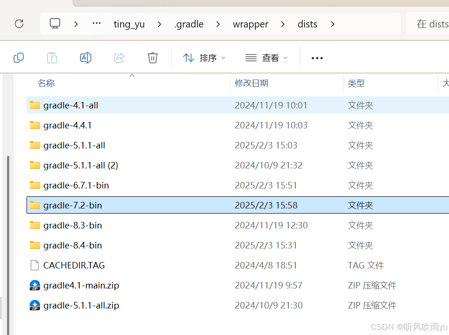Select the CACHEDIR.TAG file name
The image size is (449, 335).
pyautogui.click(x=74, y=266)
